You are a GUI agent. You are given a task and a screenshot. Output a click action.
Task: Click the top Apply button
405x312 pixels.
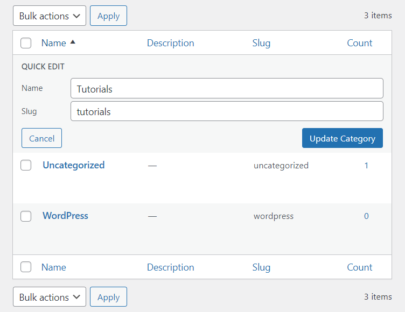pyautogui.click(x=108, y=16)
